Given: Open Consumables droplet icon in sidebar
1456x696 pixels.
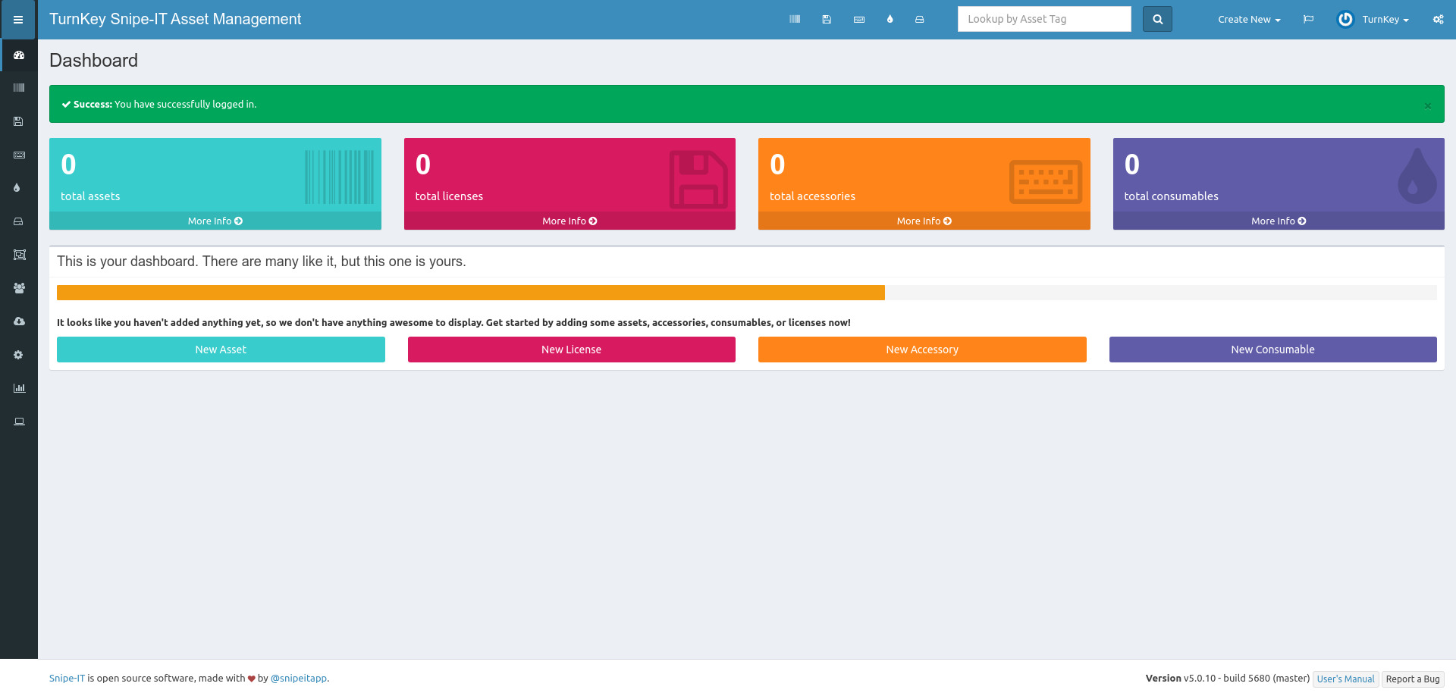Looking at the screenshot, I should click(17, 188).
